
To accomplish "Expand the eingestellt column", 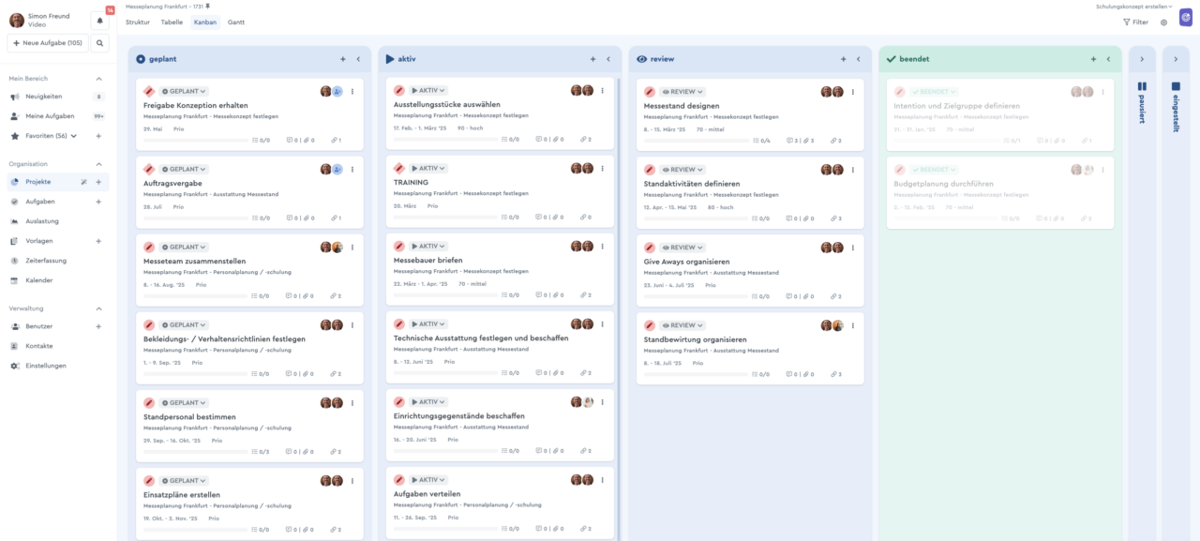I will [x=1176, y=59].
